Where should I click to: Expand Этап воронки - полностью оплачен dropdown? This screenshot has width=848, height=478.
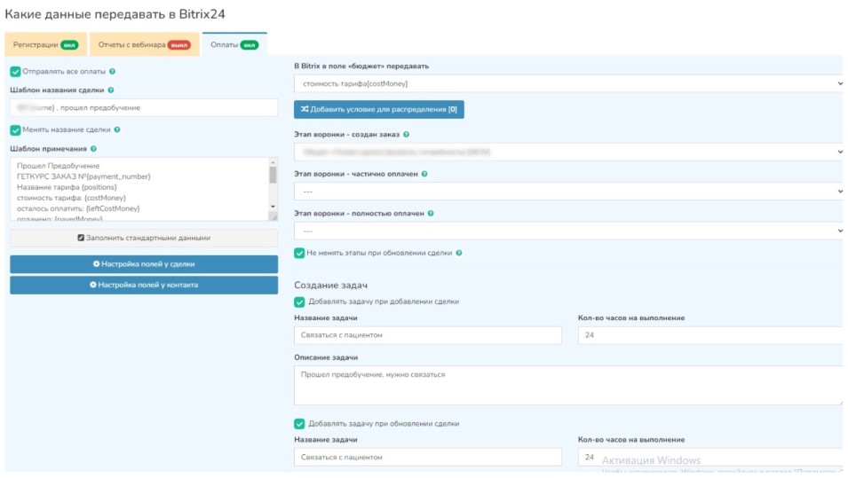point(568,231)
